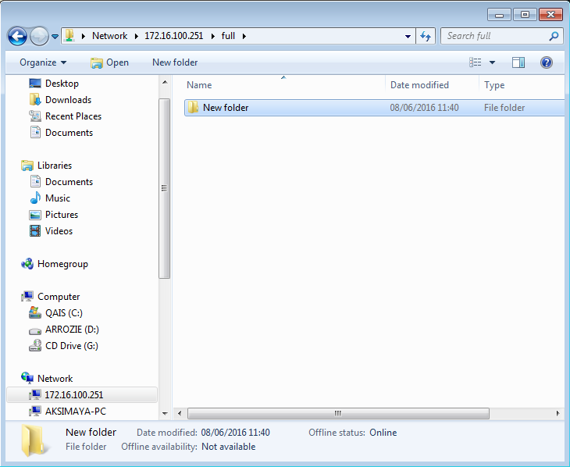Open the Pictures library
Image resolution: width=570 pixels, height=467 pixels.
(x=62, y=214)
